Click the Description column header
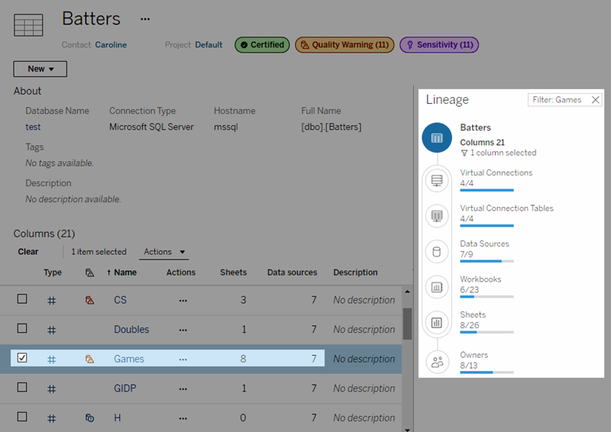This screenshot has width=611, height=432. point(355,272)
